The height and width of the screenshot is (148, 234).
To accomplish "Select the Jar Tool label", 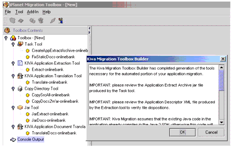I will coord(31,108).
